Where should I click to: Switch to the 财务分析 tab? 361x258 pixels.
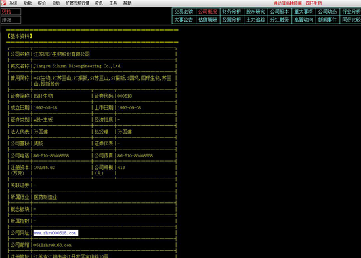point(232,12)
